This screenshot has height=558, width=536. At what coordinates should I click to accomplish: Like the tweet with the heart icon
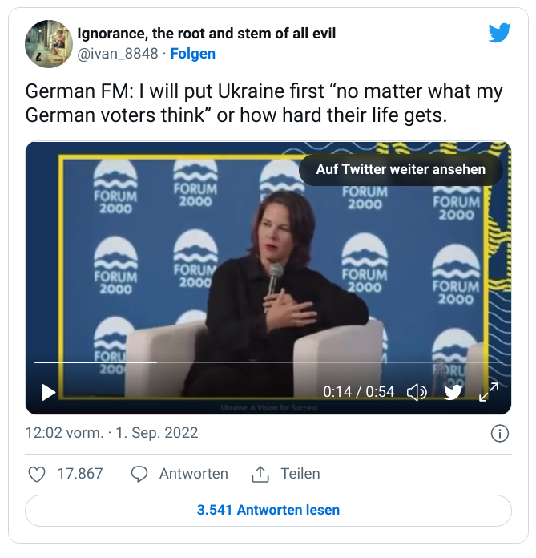[37, 474]
